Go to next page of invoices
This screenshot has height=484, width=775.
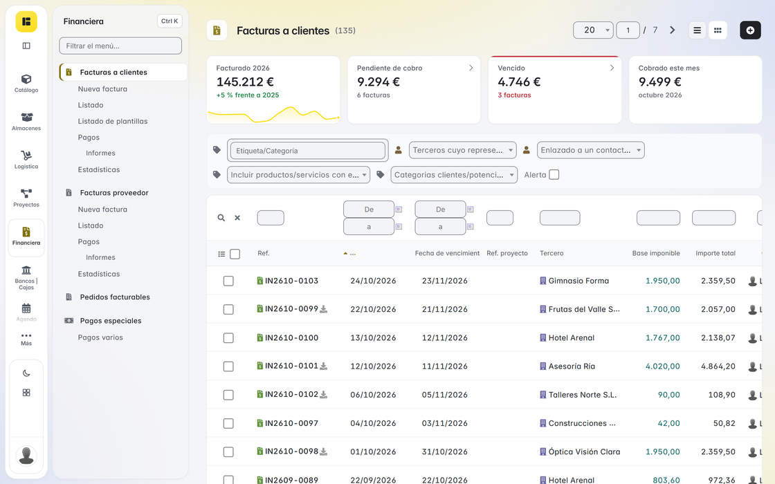pos(672,30)
